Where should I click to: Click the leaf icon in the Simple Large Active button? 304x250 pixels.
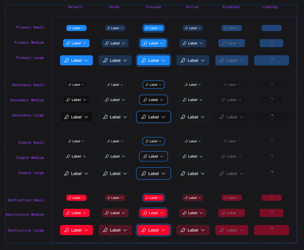coord(183,174)
